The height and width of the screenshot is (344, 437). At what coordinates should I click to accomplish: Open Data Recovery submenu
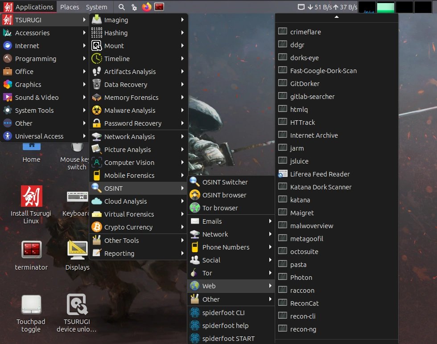coord(138,84)
